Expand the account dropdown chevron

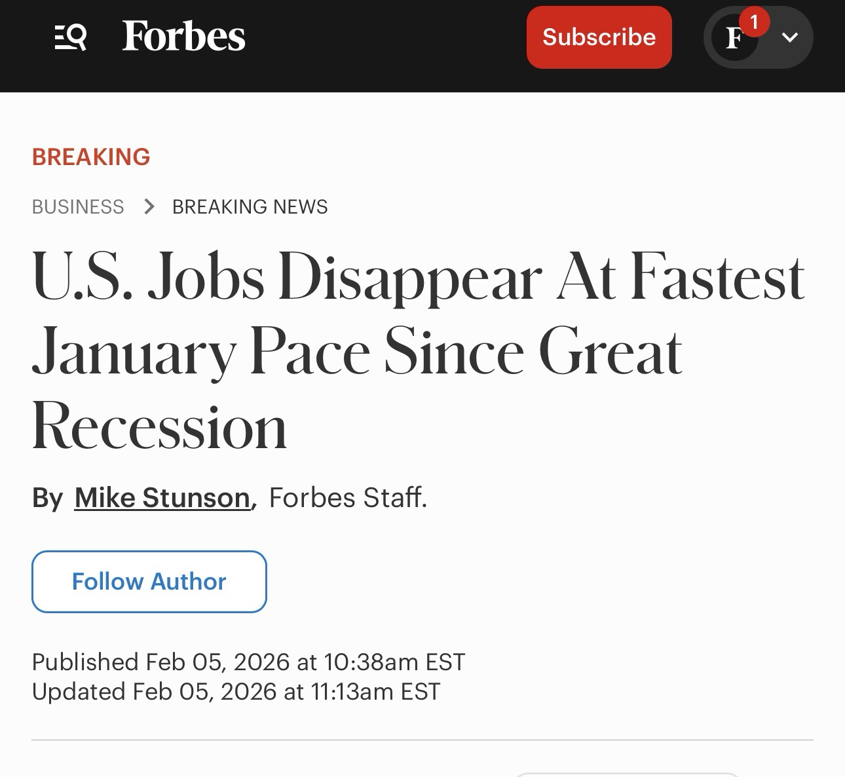point(790,37)
